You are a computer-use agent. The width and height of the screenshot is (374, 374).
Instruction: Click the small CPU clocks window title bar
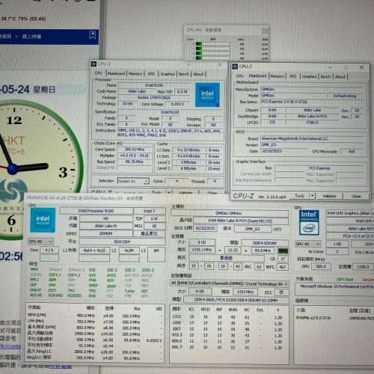pos(227,30)
